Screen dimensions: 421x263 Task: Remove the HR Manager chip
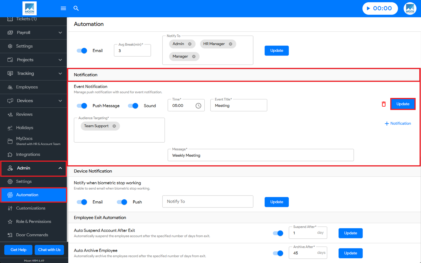(x=230, y=44)
